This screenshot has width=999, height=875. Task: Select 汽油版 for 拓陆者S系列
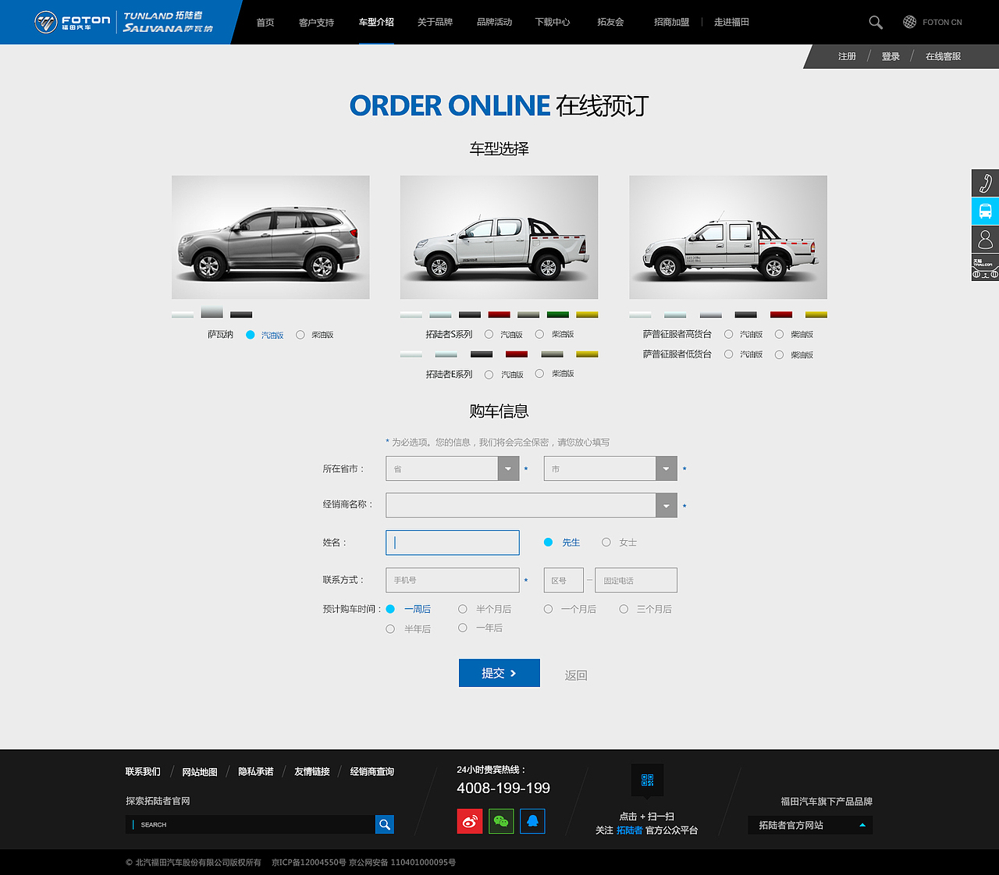(x=489, y=334)
